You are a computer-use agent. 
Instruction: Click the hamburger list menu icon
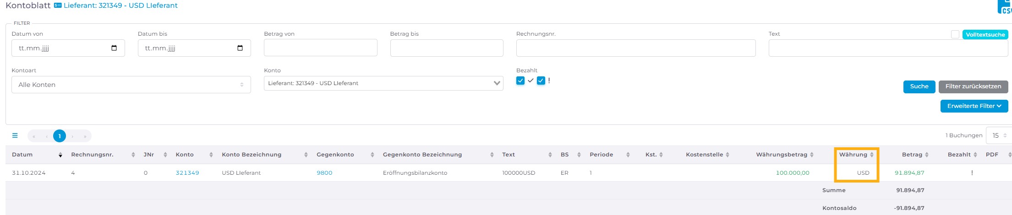[15, 135]
